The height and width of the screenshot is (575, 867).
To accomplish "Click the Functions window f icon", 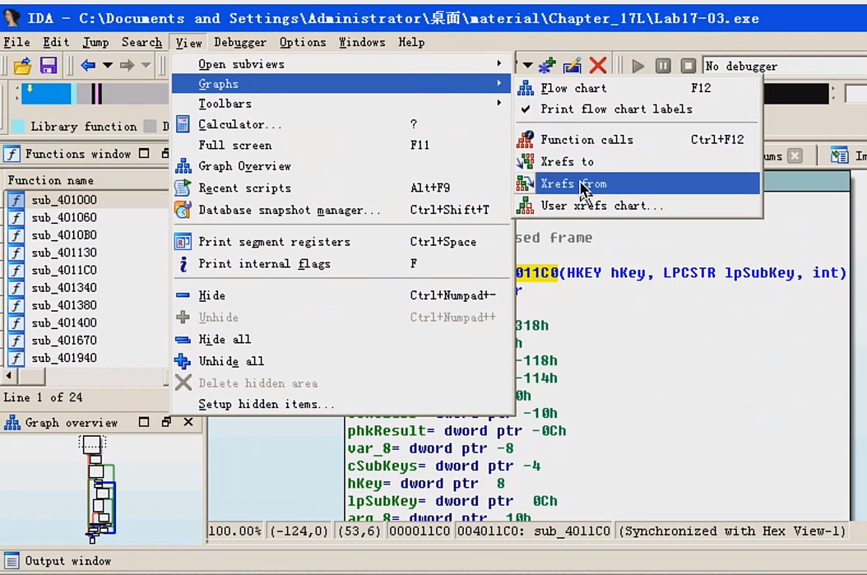I will click(x=12, y=153).
